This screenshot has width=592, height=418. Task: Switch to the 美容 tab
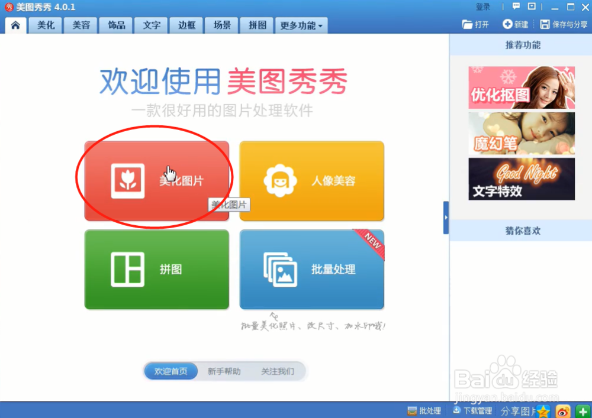click(80, 25)
